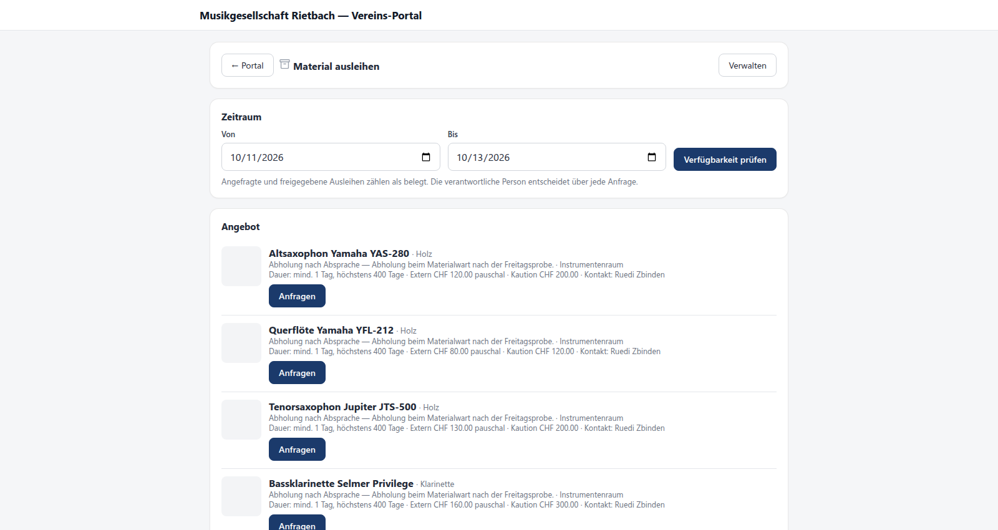998x530 pixels.
Task: Click the Holz label next to Altsaxophon
Action: 424,254
